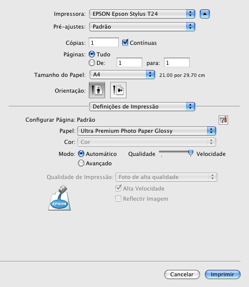Open the Definições de Impressão pane menu
Screen dimensions: 249x287
click(142, 106)
